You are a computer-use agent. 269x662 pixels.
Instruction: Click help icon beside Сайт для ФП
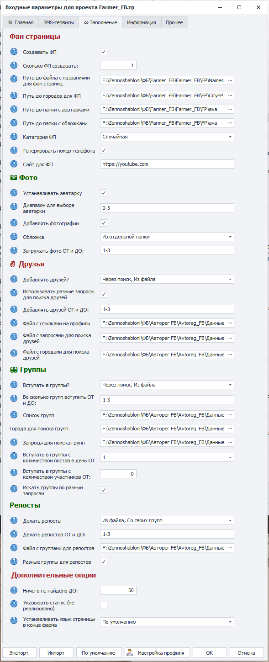[x=14, y=164]
